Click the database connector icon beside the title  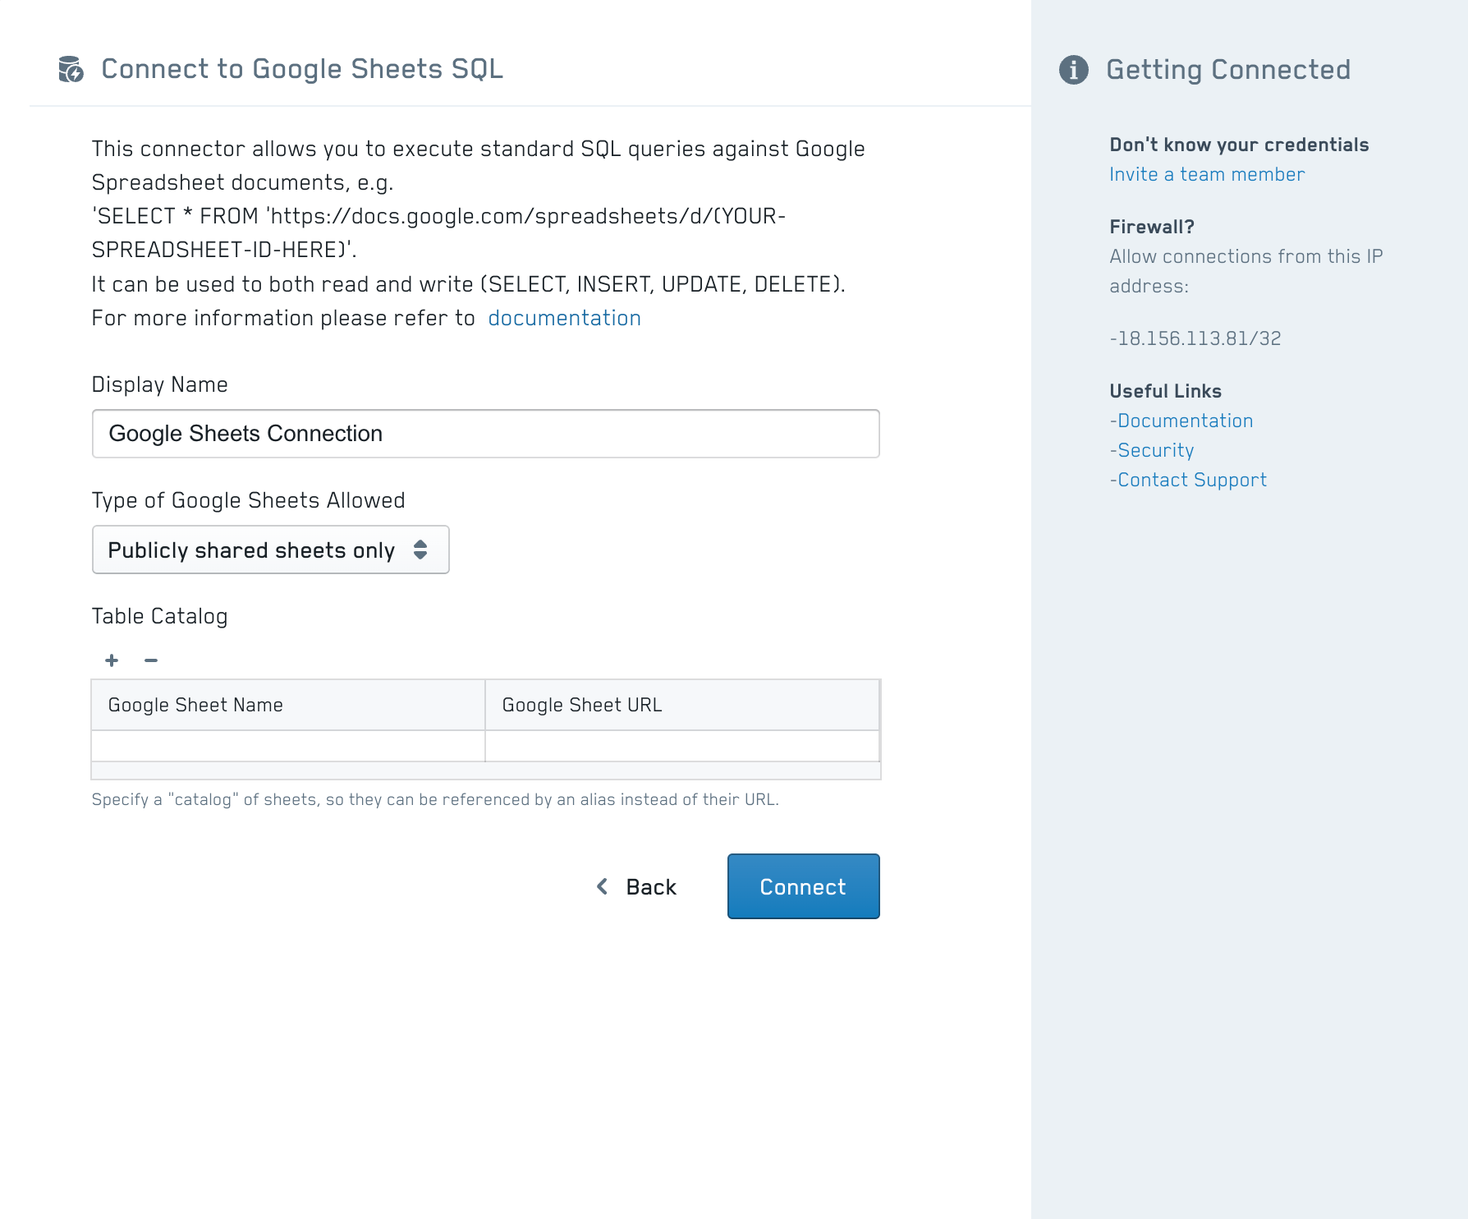(x=69, y=70)
